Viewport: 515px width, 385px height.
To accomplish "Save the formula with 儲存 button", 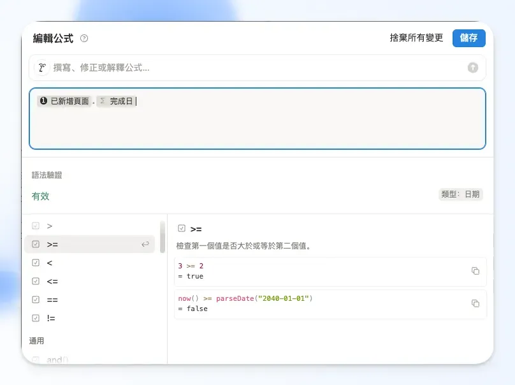I will 468,38.
